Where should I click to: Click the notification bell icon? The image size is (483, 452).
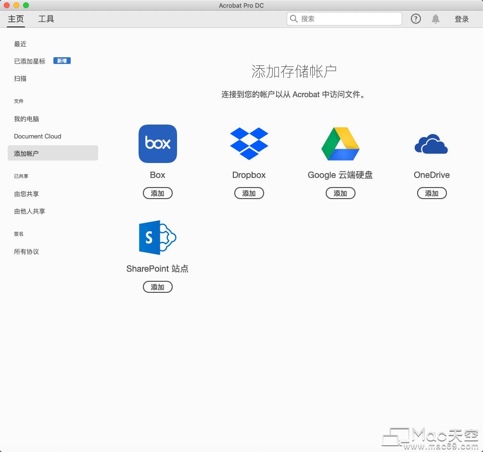[435, 19]
